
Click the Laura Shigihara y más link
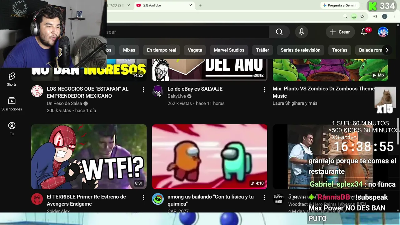(295, 103)
